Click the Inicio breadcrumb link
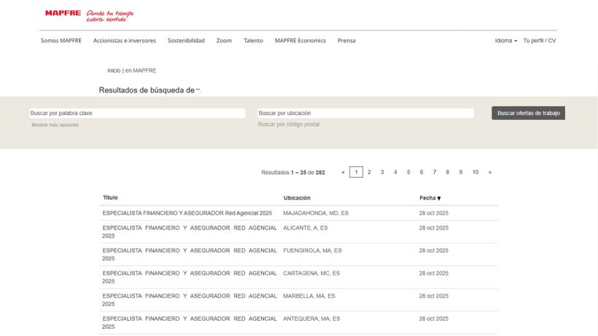Image resolution: width=598 pixels, height=336 pixels. (x=114, y=71)
